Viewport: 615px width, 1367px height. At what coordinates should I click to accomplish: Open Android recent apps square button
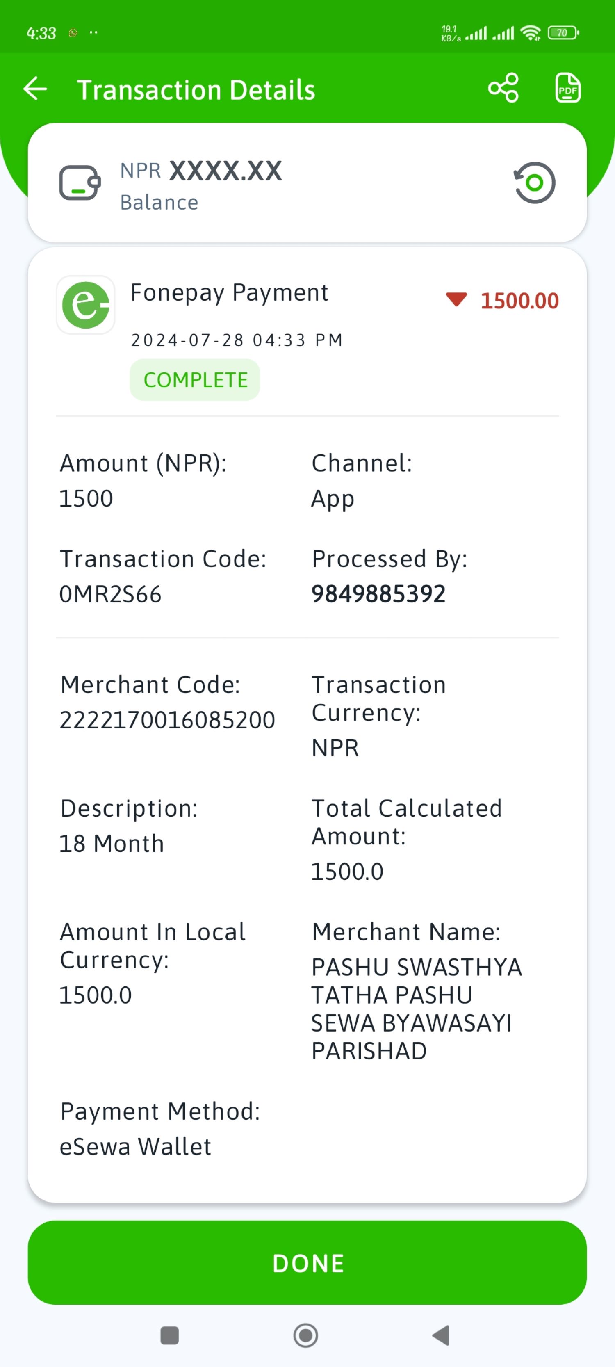point(169,1335)
